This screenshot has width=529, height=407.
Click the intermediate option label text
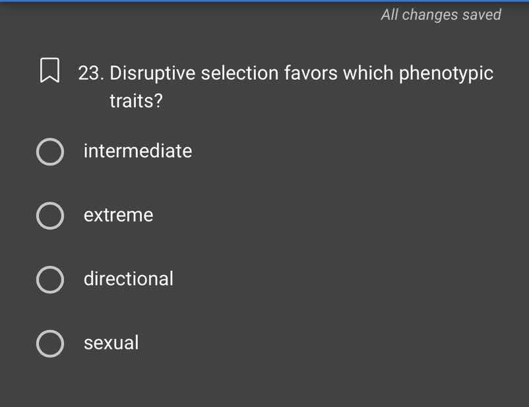(x=138, y=151)
